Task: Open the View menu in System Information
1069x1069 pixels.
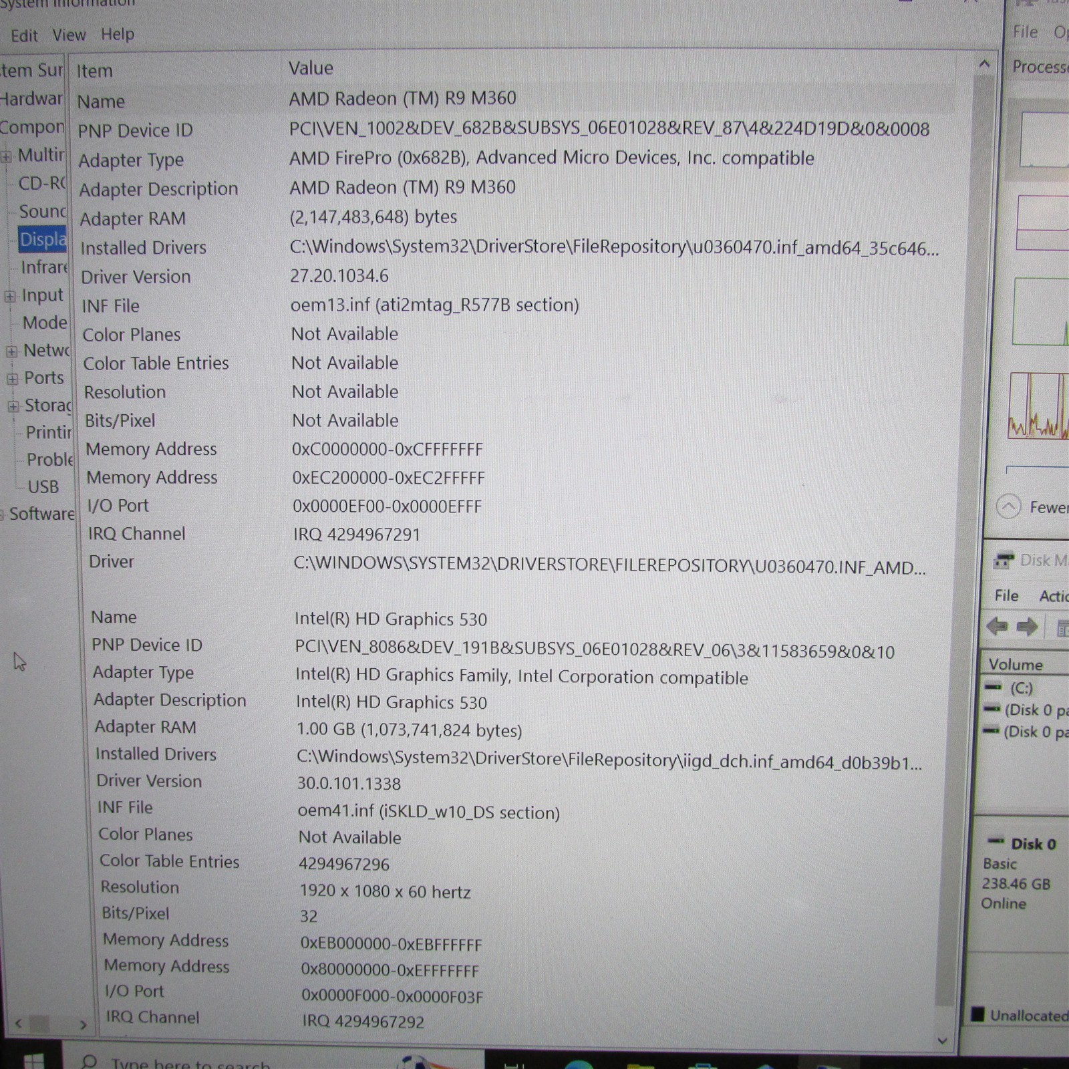Action: click(69, 35)
